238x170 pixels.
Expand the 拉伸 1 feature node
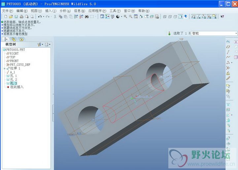point(5,68)
